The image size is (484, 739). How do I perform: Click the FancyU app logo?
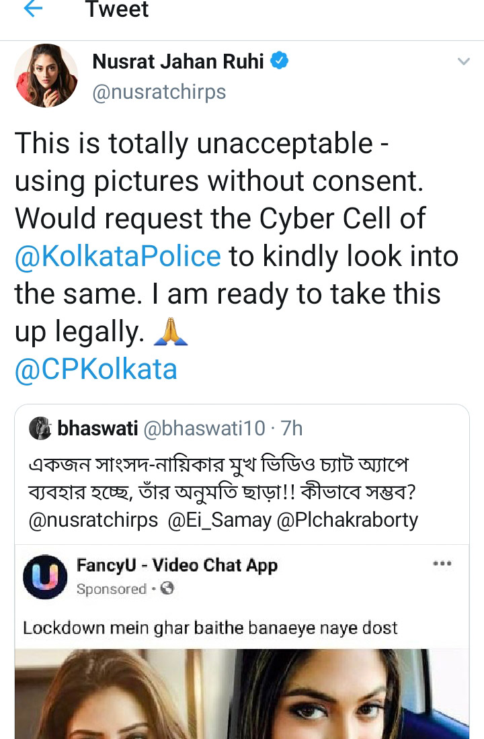[x=45, y=576]
